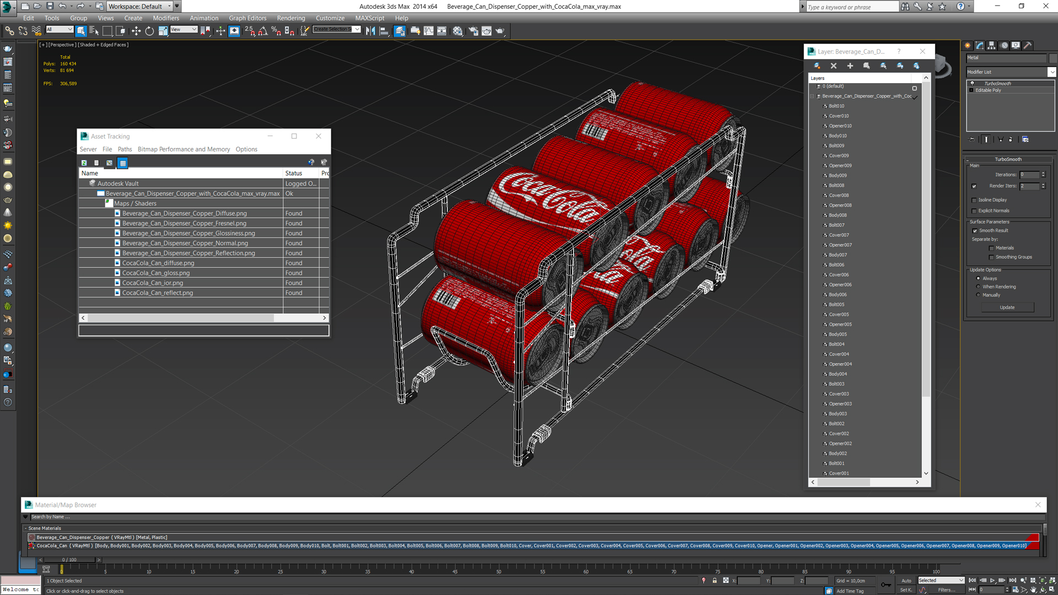
Task: Click the Render Production teapot icon
Action: pos(500,31)
